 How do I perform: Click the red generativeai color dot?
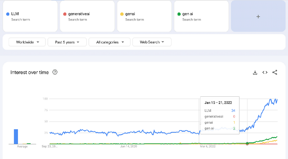coord(65,14)
